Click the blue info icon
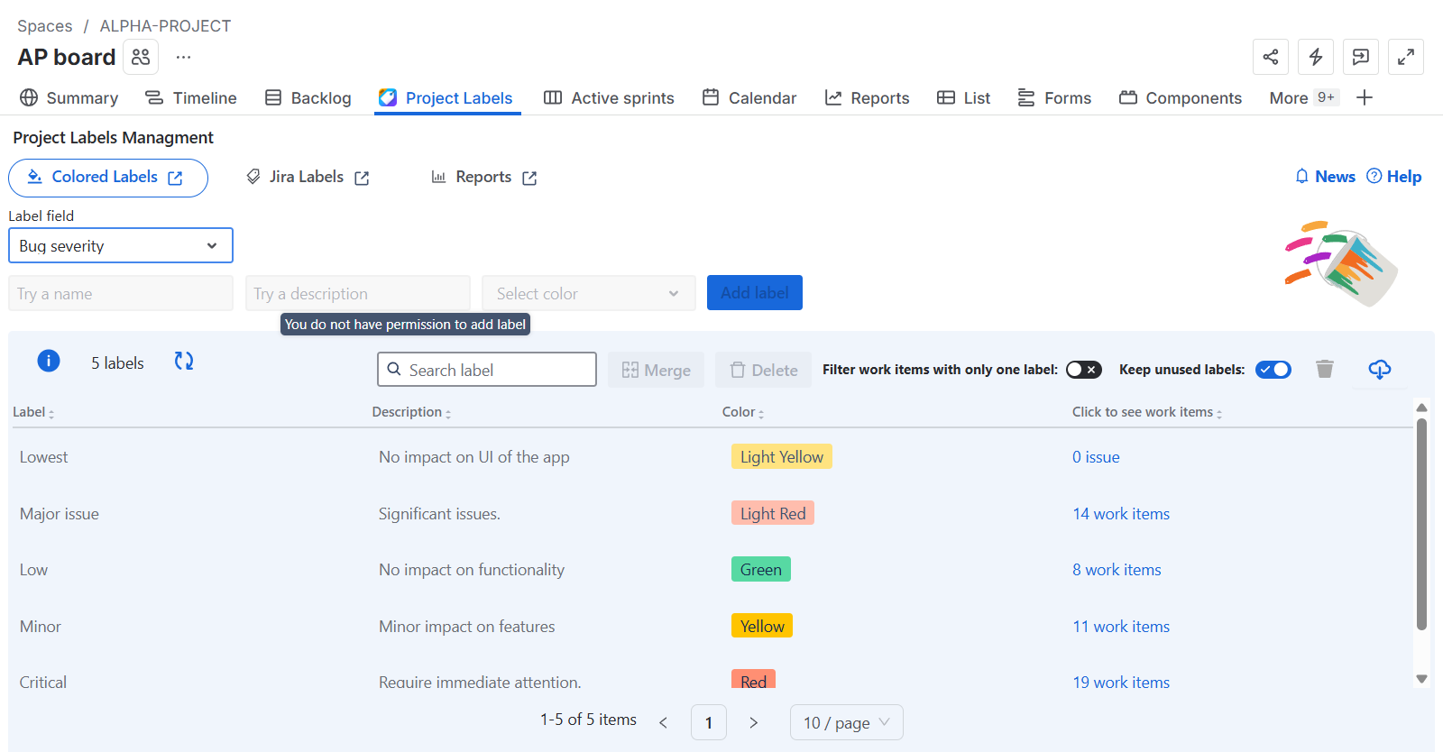The image size is (1443, 752). click(x=49, y=362)
